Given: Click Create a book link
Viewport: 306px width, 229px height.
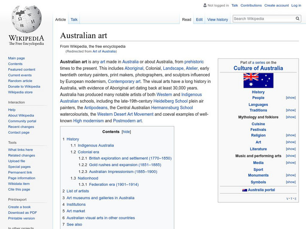Looking at the screenshot, I should tap(20, 207).
